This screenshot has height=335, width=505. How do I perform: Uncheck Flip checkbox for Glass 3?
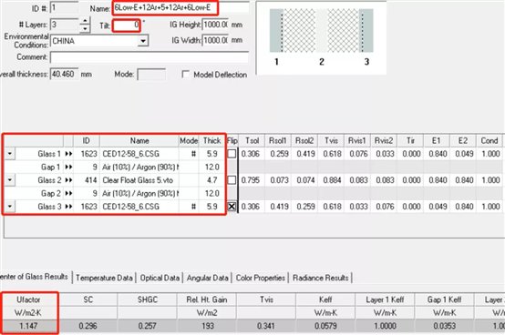232,207
